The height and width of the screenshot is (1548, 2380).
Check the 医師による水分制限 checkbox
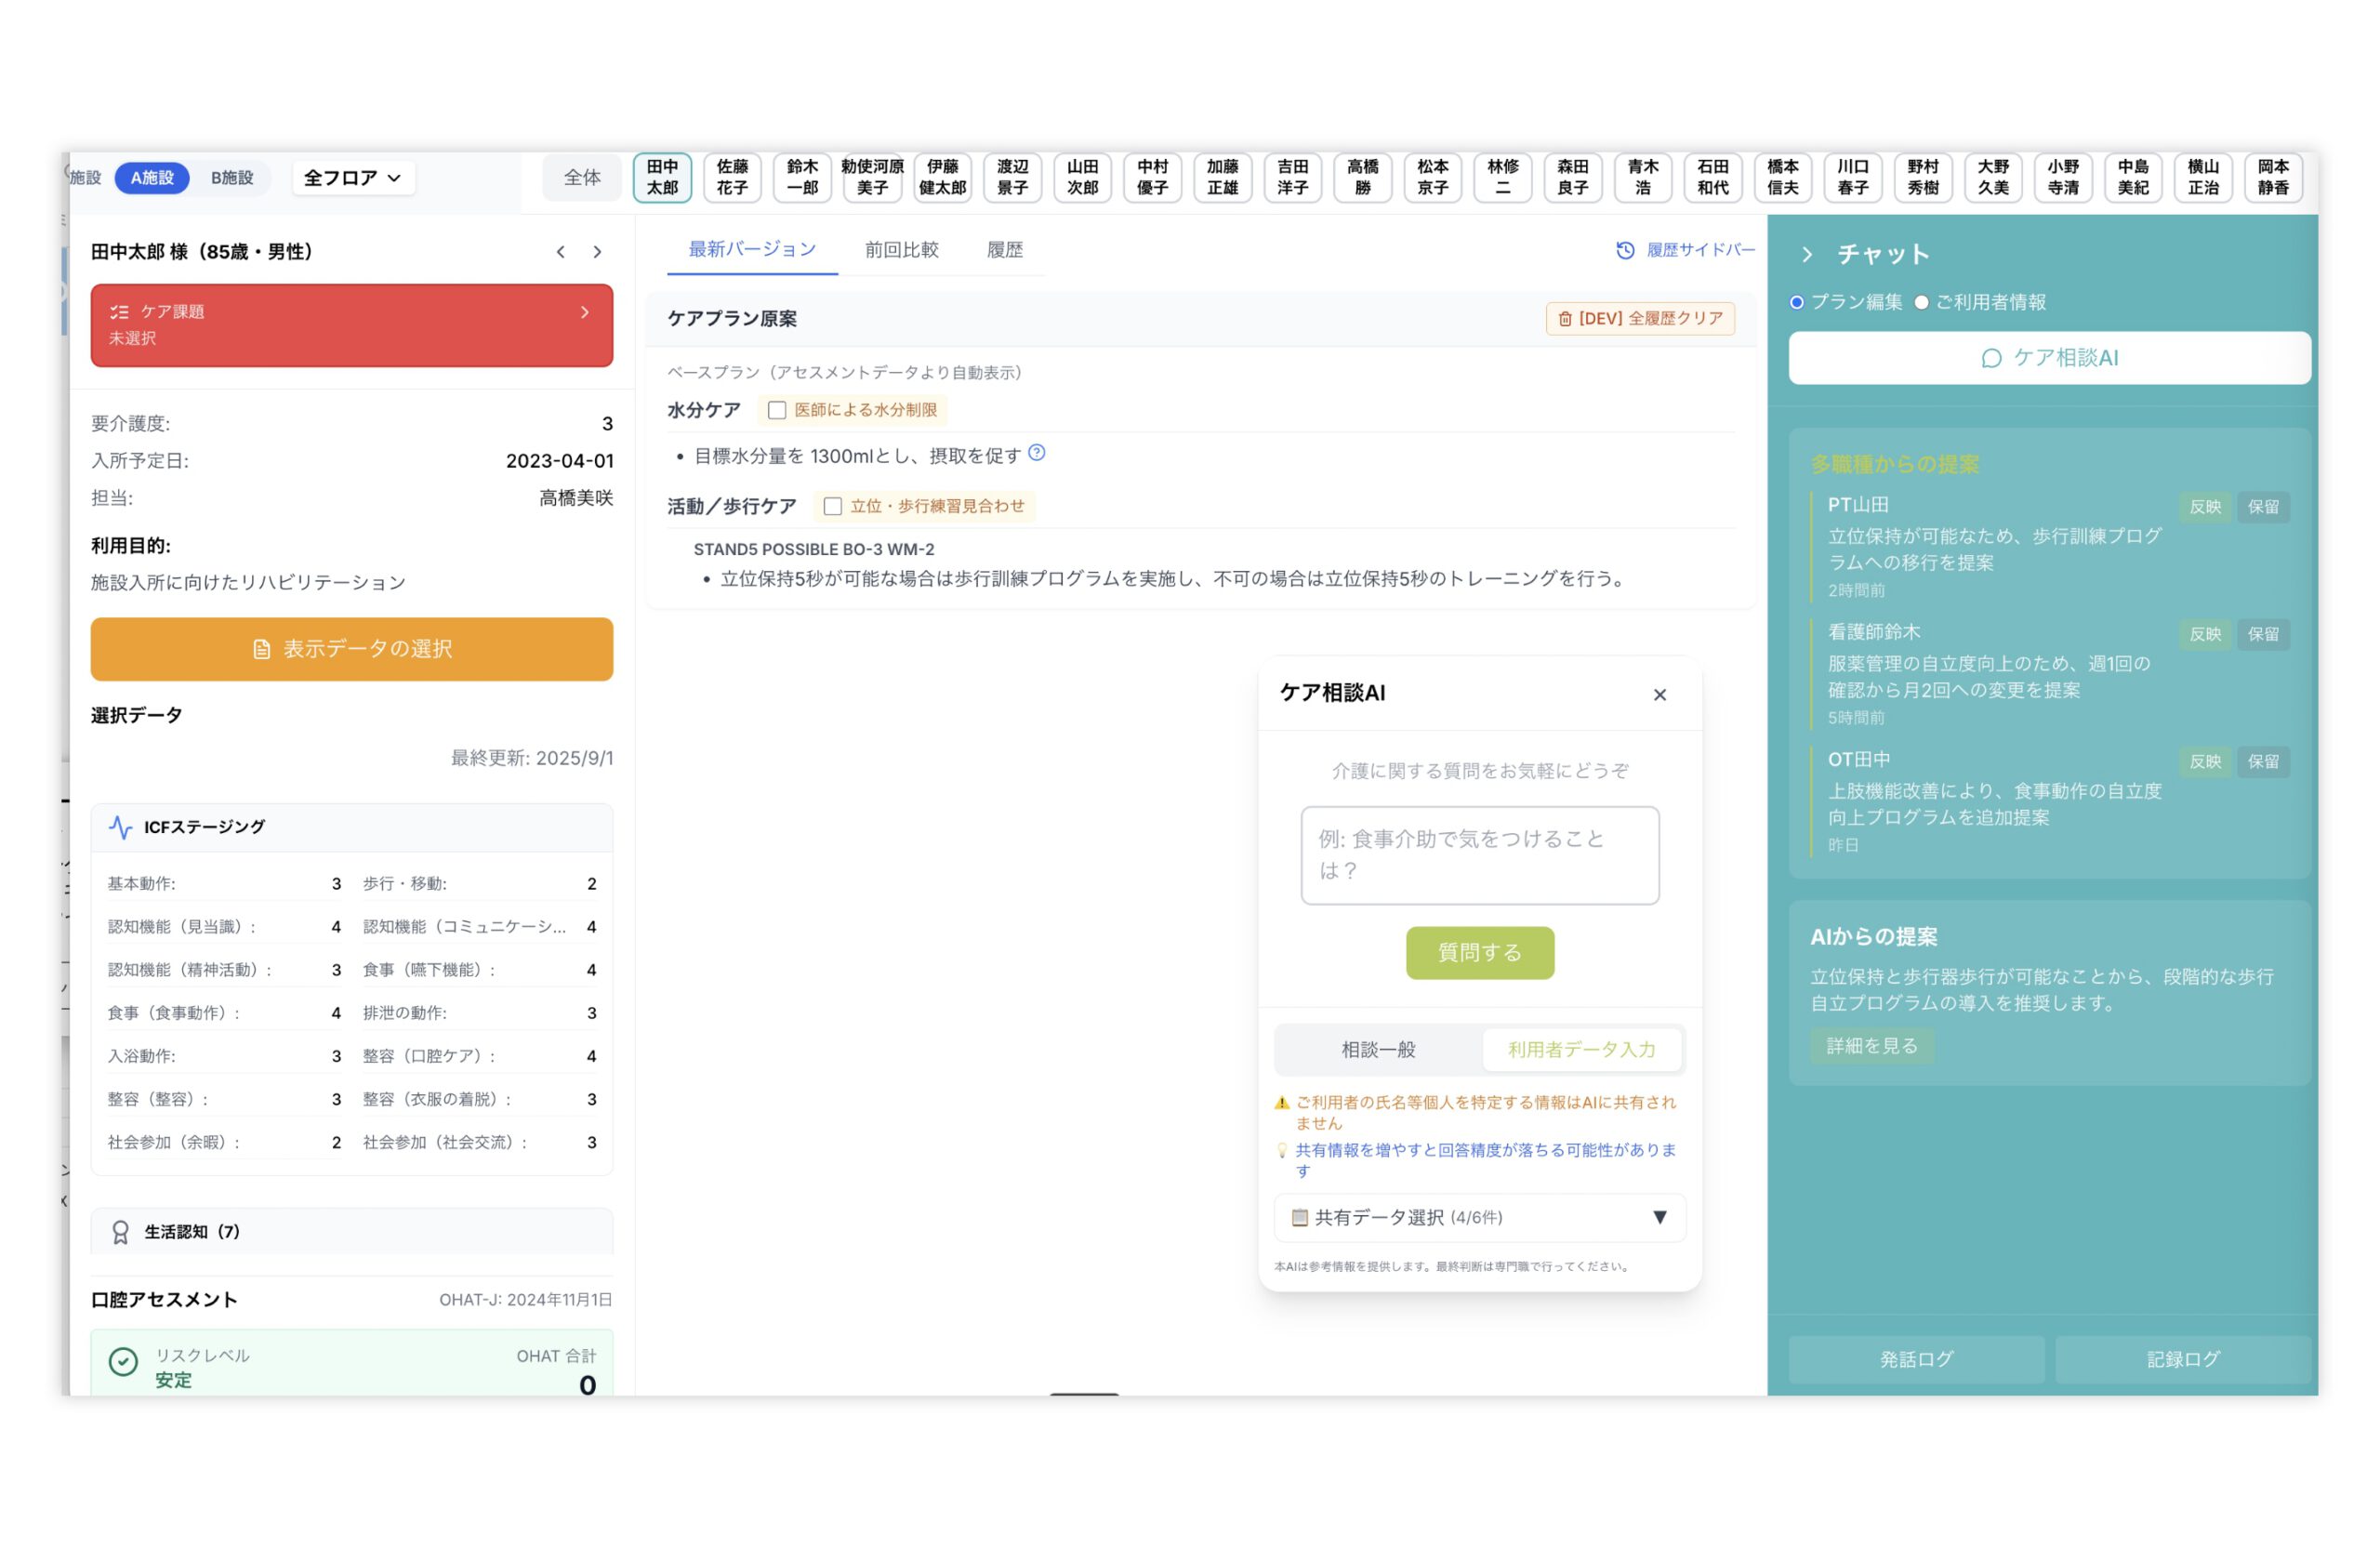point(776,410)
